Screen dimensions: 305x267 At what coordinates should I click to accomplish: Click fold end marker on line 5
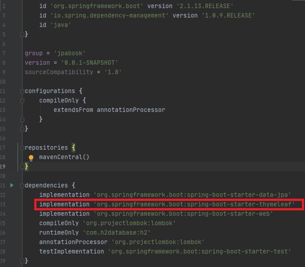(22, 35)
